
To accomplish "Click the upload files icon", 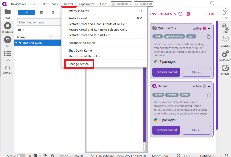I will [x=53, y=12].
